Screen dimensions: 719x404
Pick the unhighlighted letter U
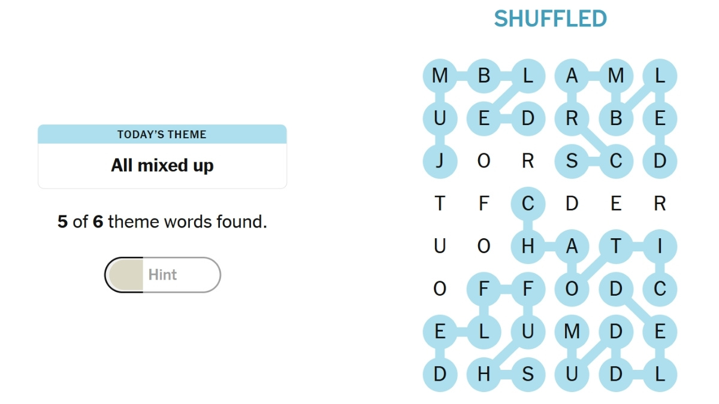pyautogui.click(x=440, y=247)
